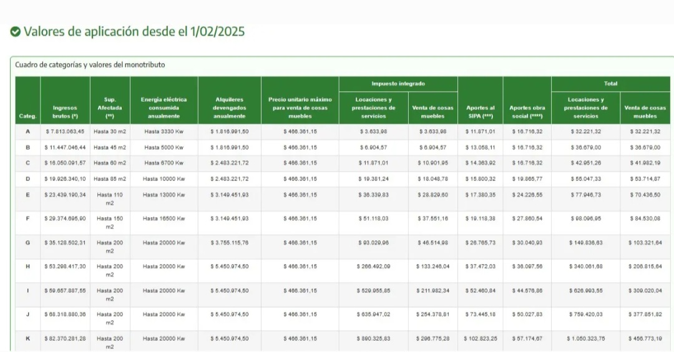Image resolution: width=674 pixels, height=352 pixels.
Task: Select category 'K' row label
Action: [27, 339]
